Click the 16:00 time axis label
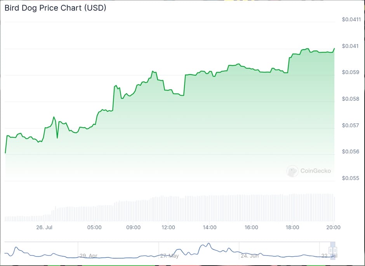The image size is (365, 266). pos(251,227)
